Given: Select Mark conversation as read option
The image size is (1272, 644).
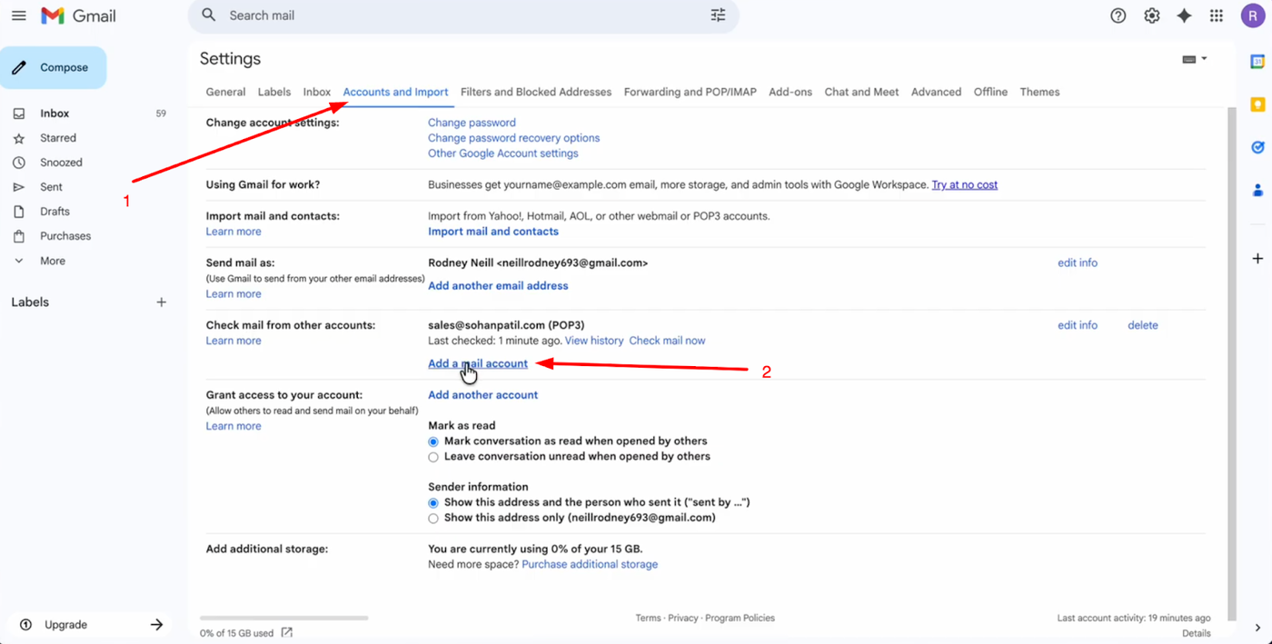Looking at the screenshot, I should [x=433, y=441].
